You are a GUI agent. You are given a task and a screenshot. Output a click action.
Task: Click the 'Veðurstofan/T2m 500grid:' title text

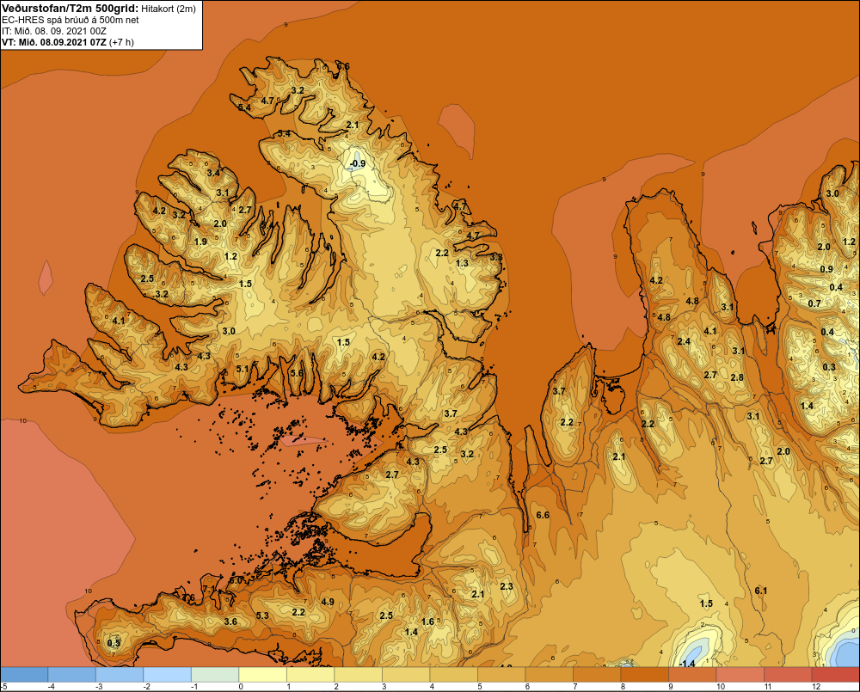point(70,8)
